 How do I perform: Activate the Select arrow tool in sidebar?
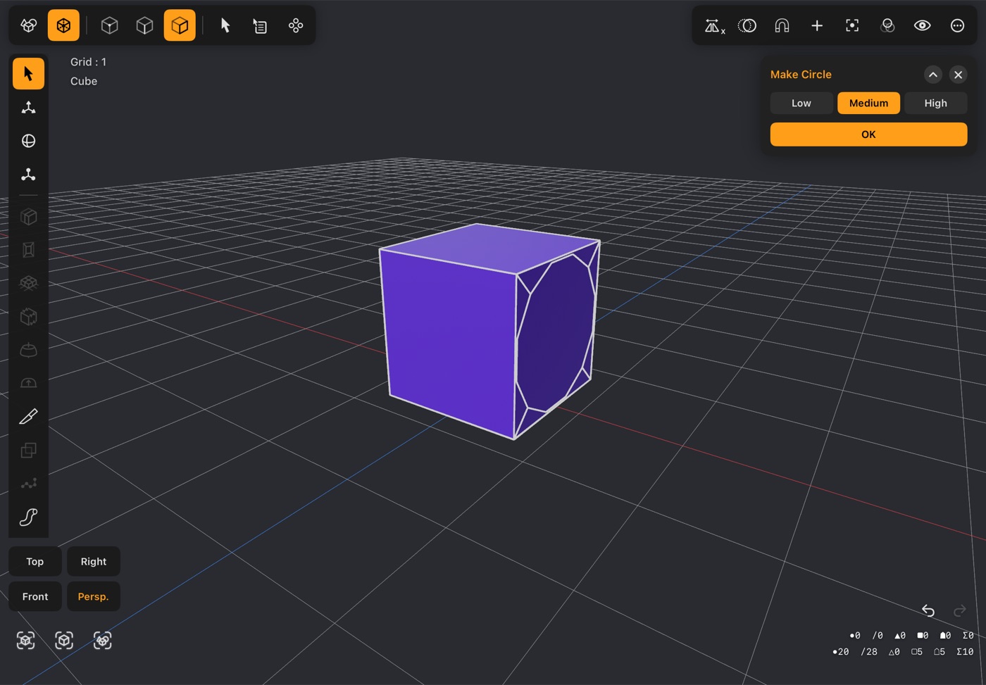click(x=28, y=73)
